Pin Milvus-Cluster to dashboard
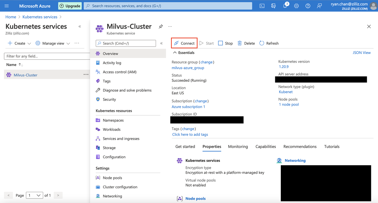The height and width of the screenshot is (203, 378). point(161,27)
